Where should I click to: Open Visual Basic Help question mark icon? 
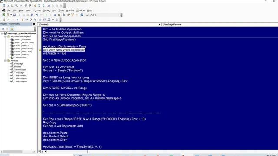pos(82,15)
